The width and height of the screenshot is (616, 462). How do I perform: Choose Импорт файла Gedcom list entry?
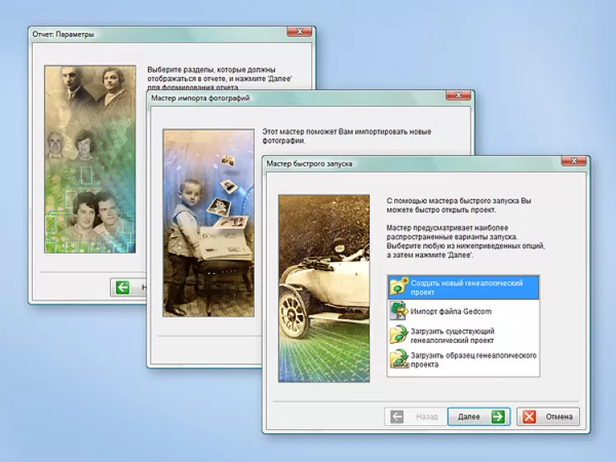(463, 311)
